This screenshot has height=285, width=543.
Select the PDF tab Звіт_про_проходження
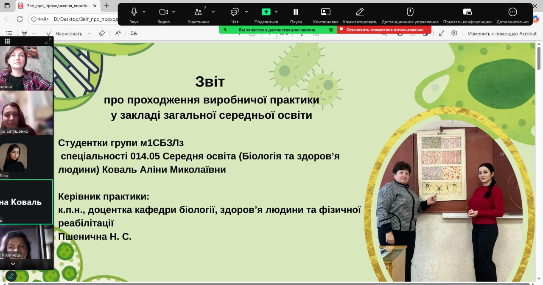(55, 6)
